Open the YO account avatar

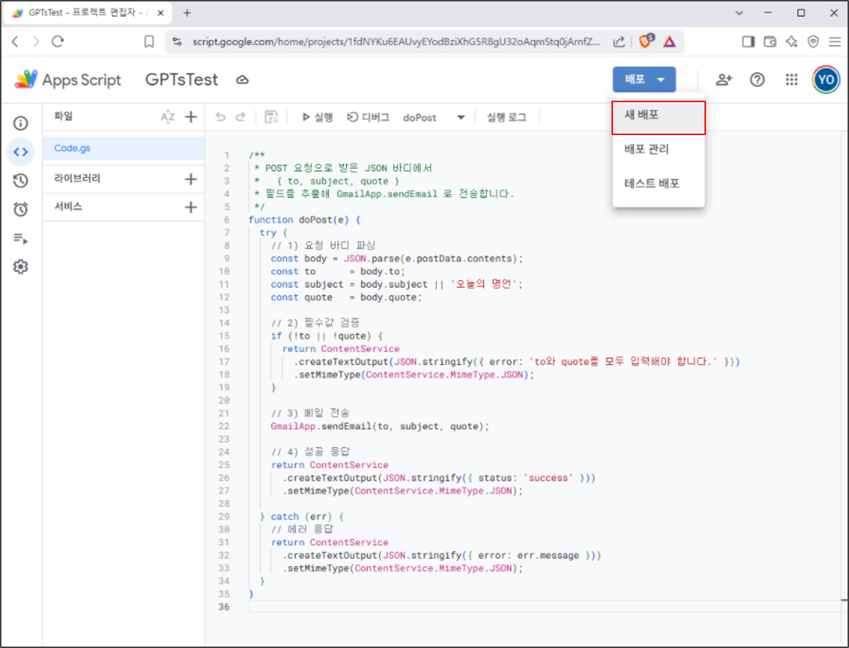[825, 80]
